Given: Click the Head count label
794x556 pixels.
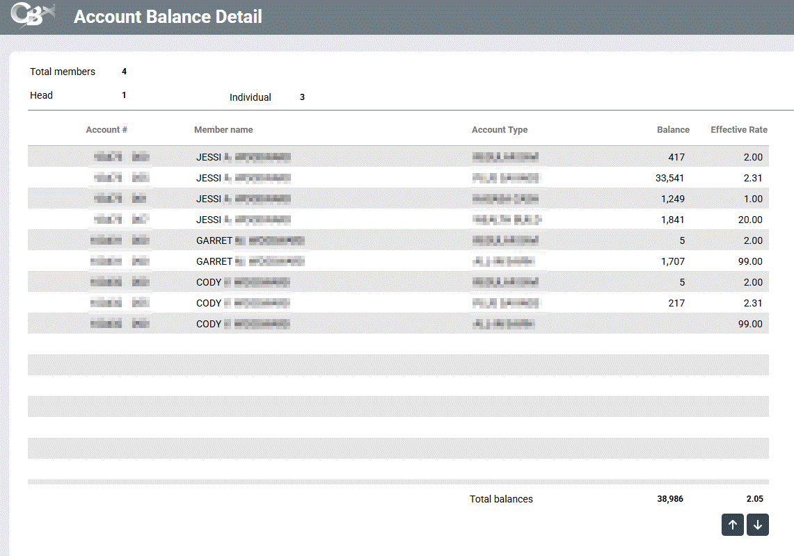Looking at the screenshot, I should (41, 95).
